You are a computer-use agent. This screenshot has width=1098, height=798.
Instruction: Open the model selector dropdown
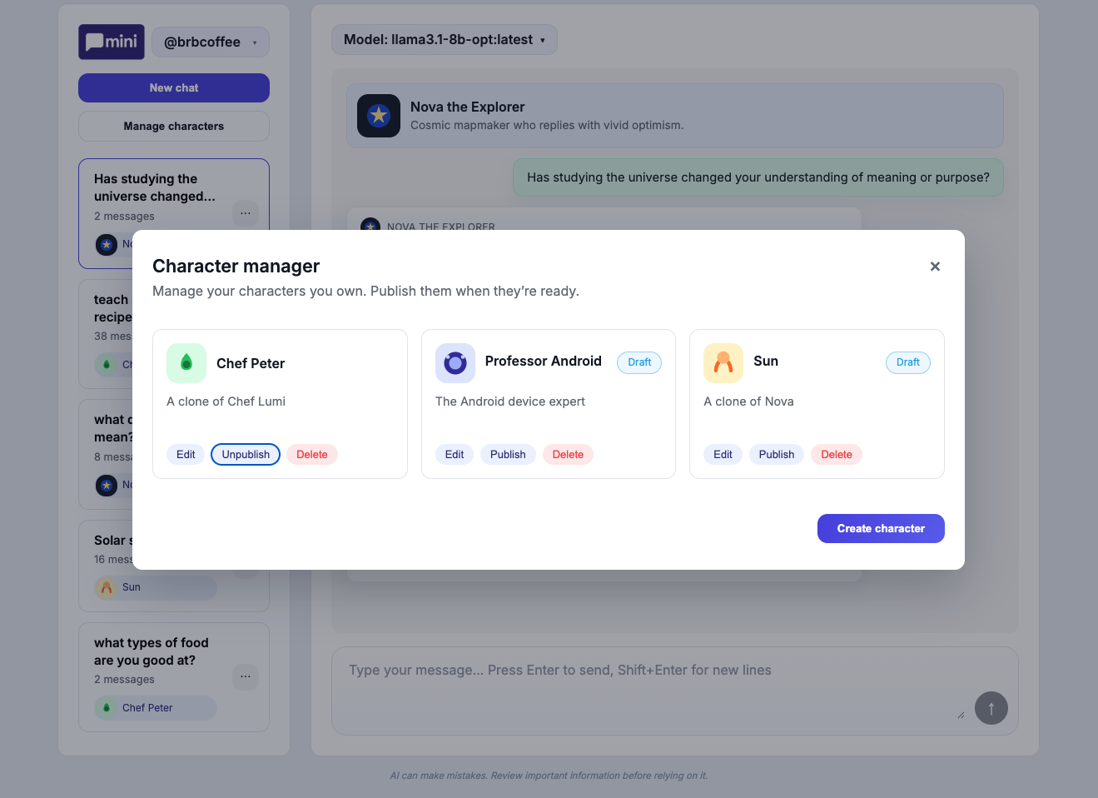pos(444,39)
